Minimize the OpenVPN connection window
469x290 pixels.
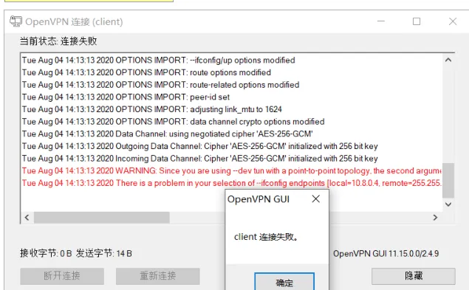[381, 21]
